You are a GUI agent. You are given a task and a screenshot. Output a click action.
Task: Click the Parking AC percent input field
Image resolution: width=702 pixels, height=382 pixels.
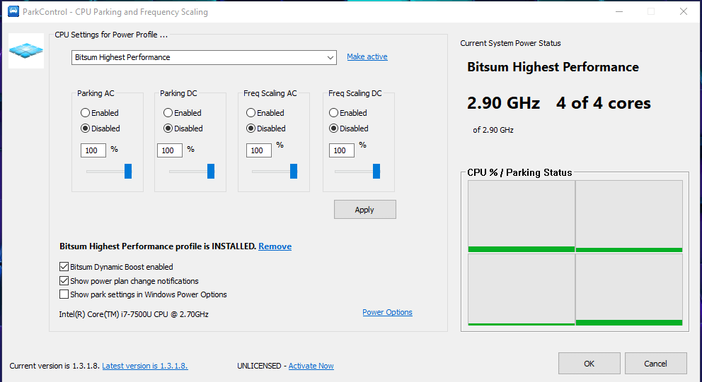click(92, 150)
